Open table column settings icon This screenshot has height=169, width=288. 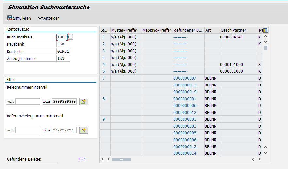click(265, 30)
